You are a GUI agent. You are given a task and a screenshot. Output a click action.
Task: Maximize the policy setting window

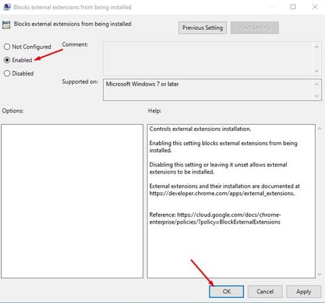pos(293,7)
